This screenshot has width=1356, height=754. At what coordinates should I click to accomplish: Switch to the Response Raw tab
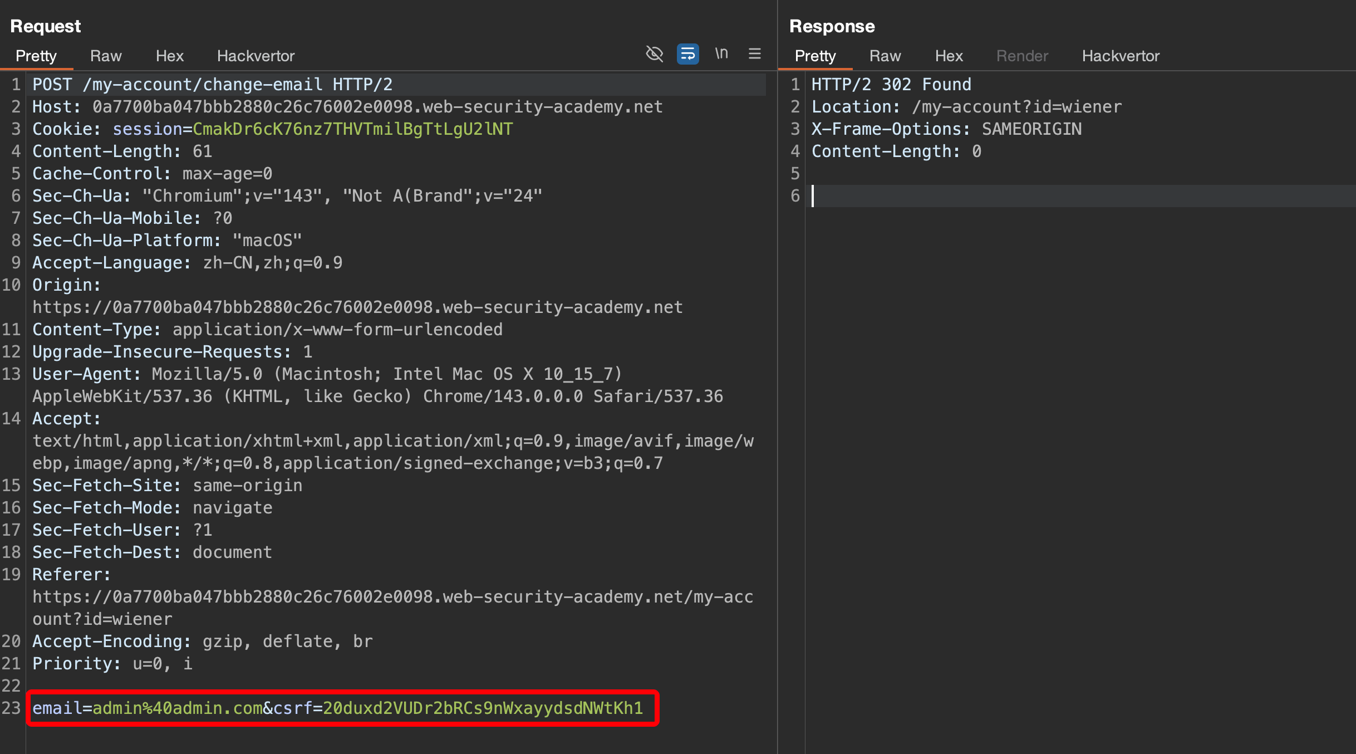coord(885,56)
